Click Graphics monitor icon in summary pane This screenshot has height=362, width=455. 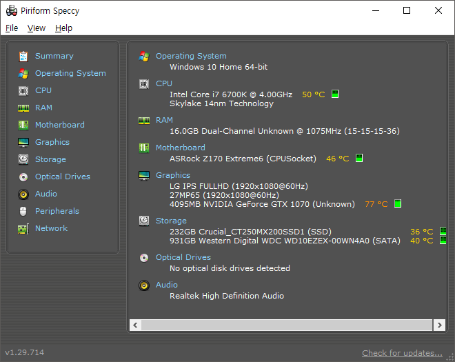click(144, 176)
